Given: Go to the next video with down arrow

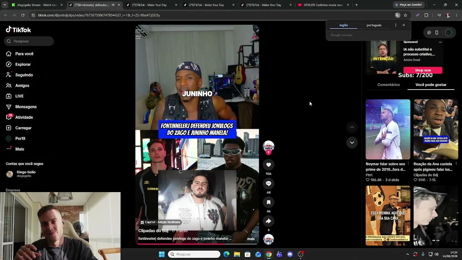Looking at the screenshot, I should [x=352, y=143].
